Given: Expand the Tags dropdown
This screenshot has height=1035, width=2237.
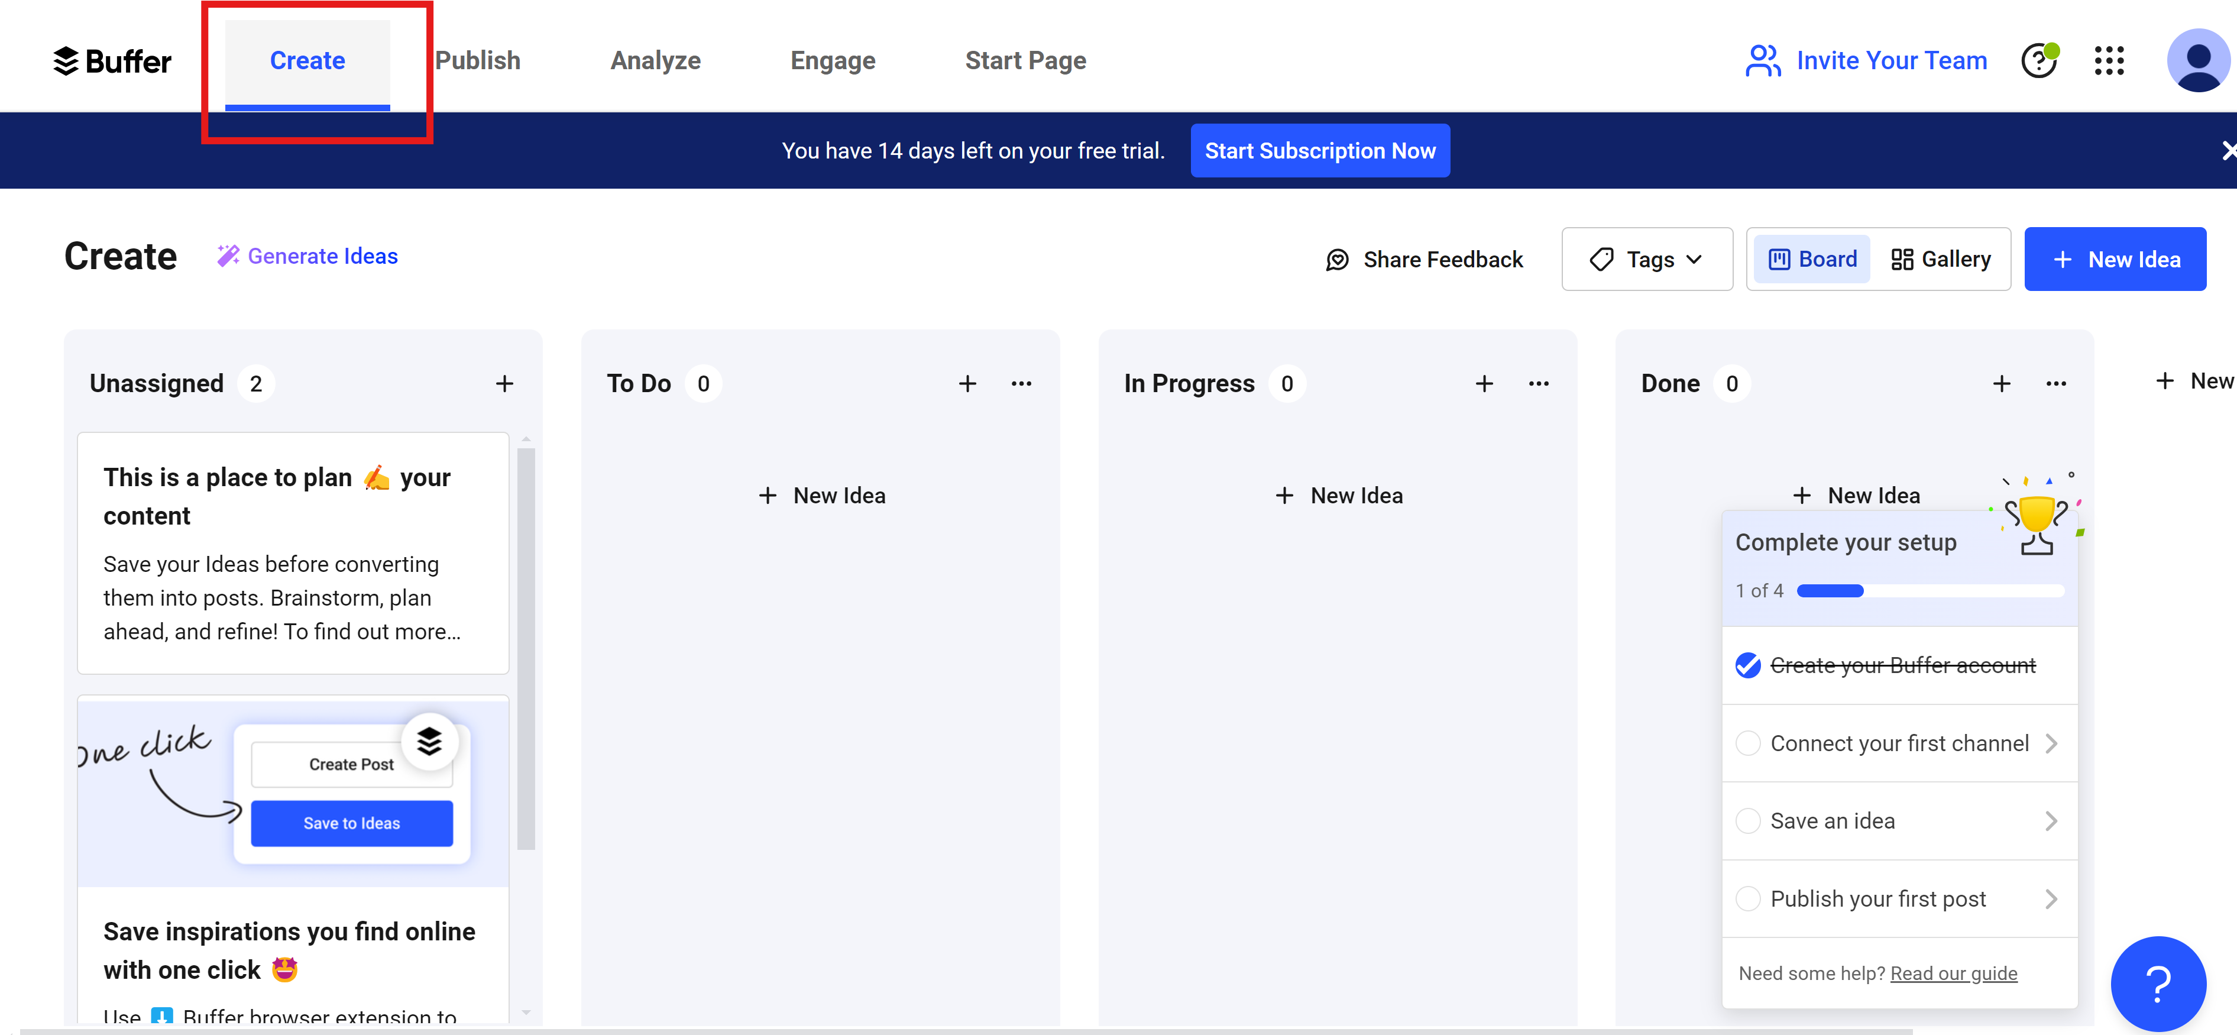Looking at the screenshot, I should (x=1646, y=260).
